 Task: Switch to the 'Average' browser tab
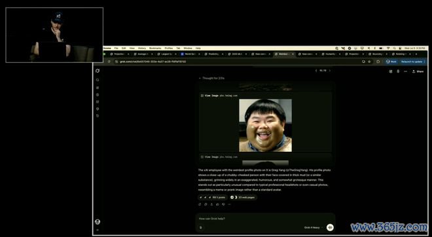point(143,54)
